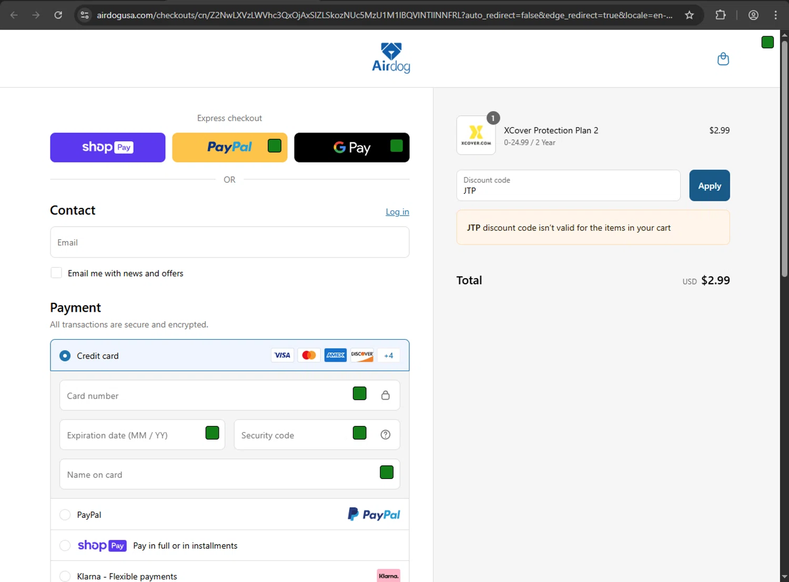Click the '0-24.99 / 2 Year' variant text
This screenshot has width=789, height=582.
[530, 142]
